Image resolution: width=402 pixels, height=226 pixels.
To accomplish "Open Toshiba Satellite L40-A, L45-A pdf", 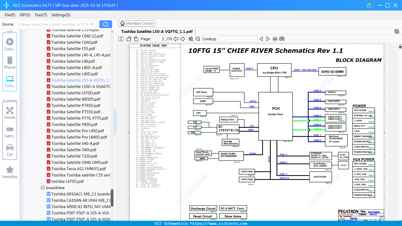I will [x=81, y=55].
